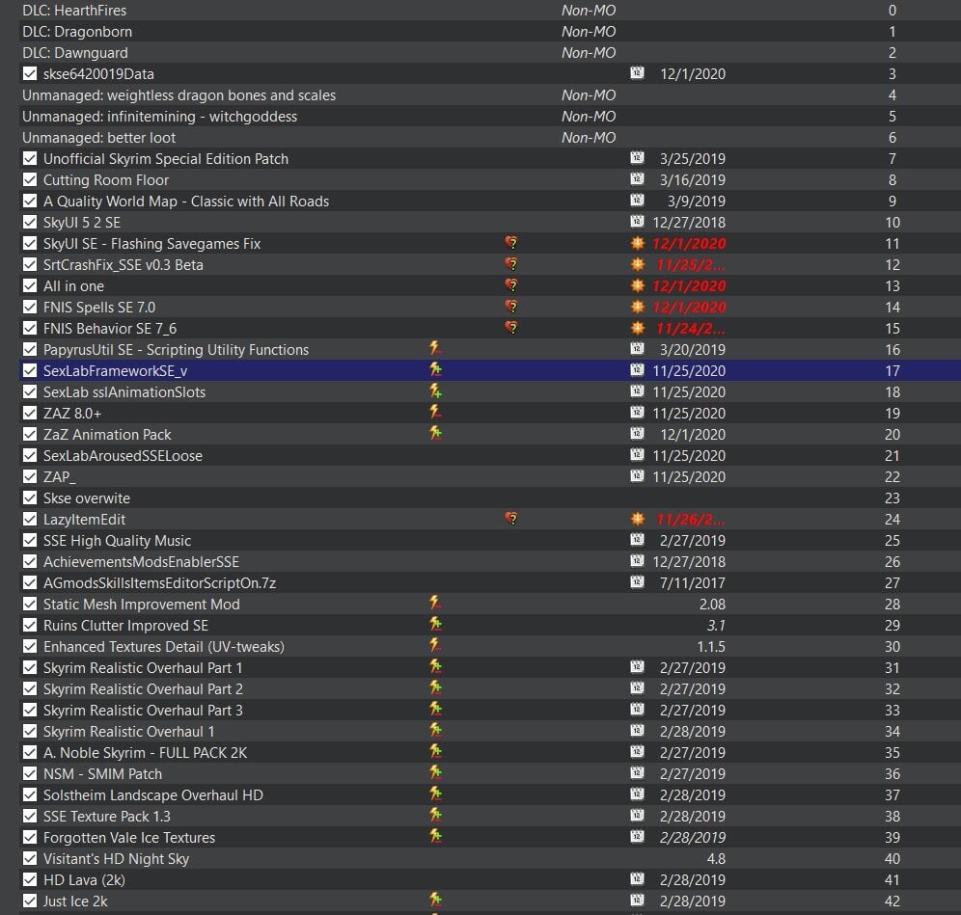Viewport: 961px width, 915px height.
Task: Click heart flag icon on SkyUI SE Flashing Savegames Fix
Action: point(511,243)
